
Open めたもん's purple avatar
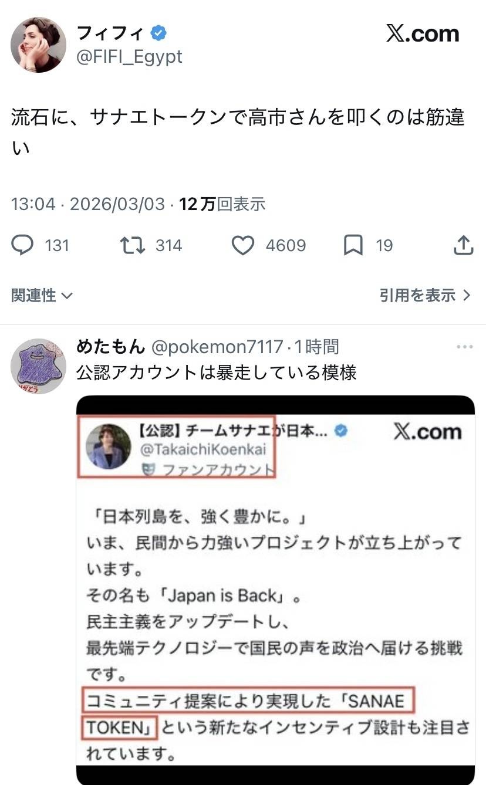(x=38, y=366)
